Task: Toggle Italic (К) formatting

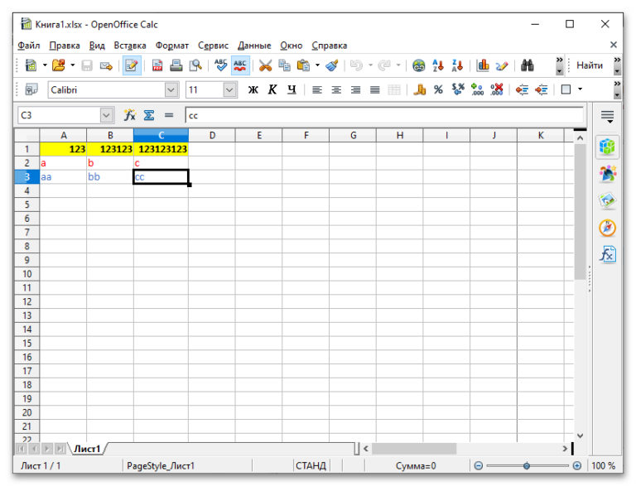Action: [x=272, y=89]
